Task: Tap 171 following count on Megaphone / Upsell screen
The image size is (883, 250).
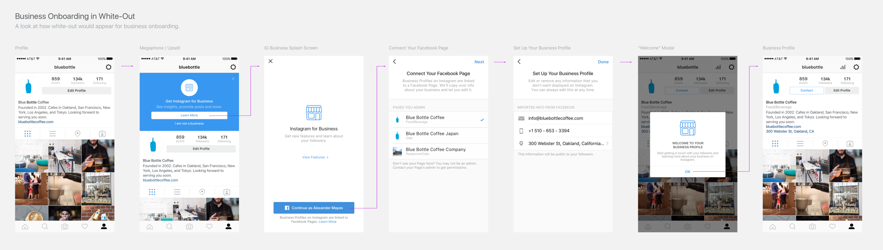Action: (x=224, y=139)
